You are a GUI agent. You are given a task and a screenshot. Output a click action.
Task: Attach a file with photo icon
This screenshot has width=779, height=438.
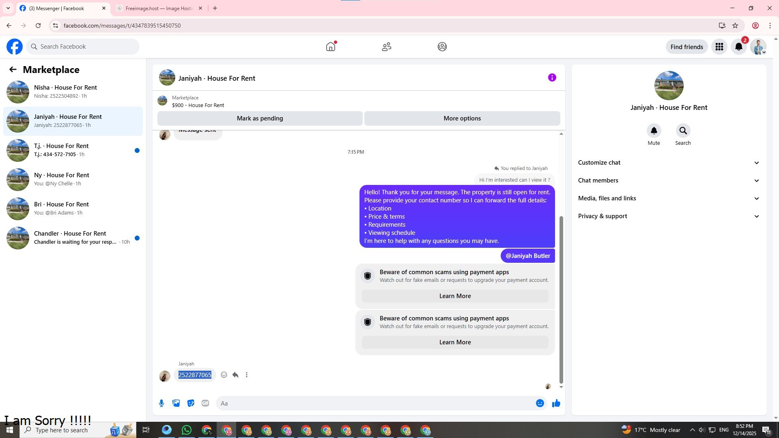(x=176, y=403)
